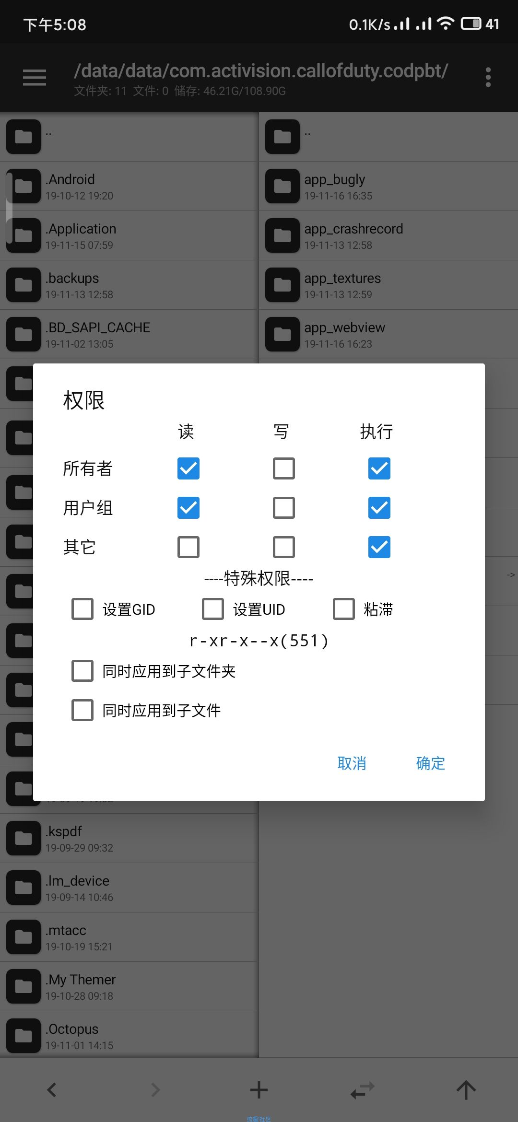Image resolution: width=518 pixels, height=1122 pixels.
Task: Enable owner write permission checkbox
Action: point(284,468)
